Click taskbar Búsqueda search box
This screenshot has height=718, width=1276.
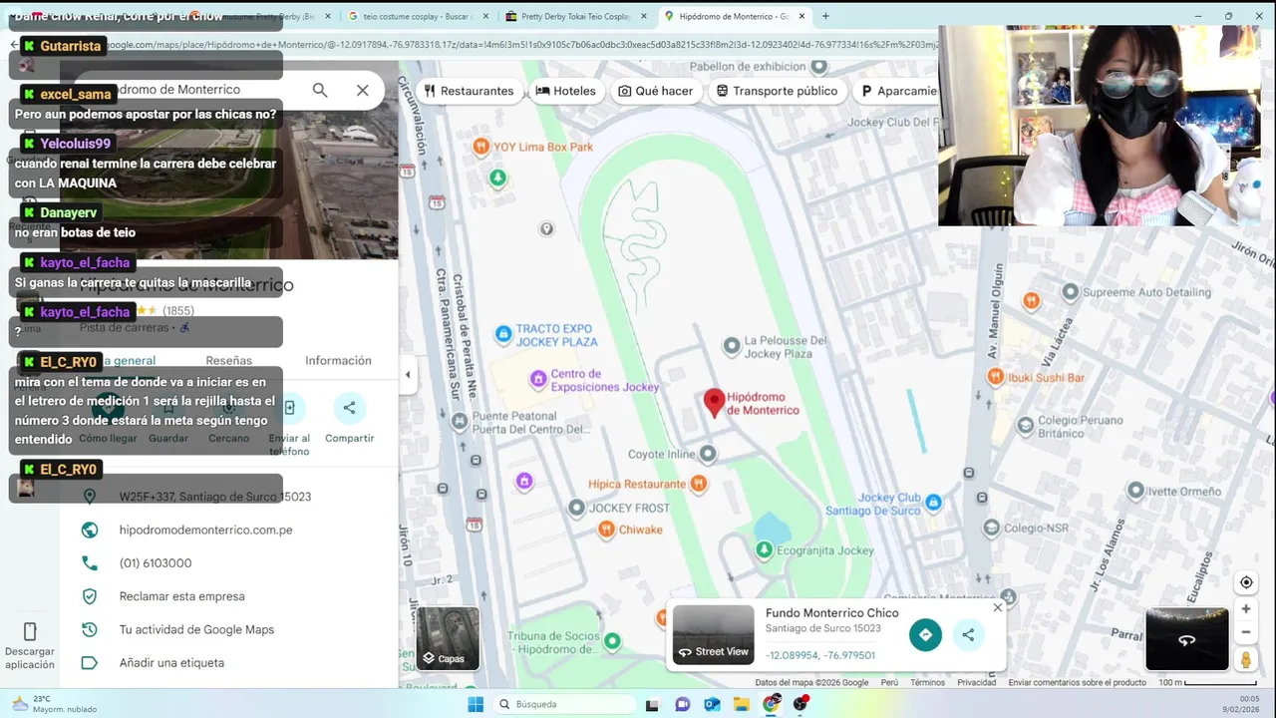point(565,704)
